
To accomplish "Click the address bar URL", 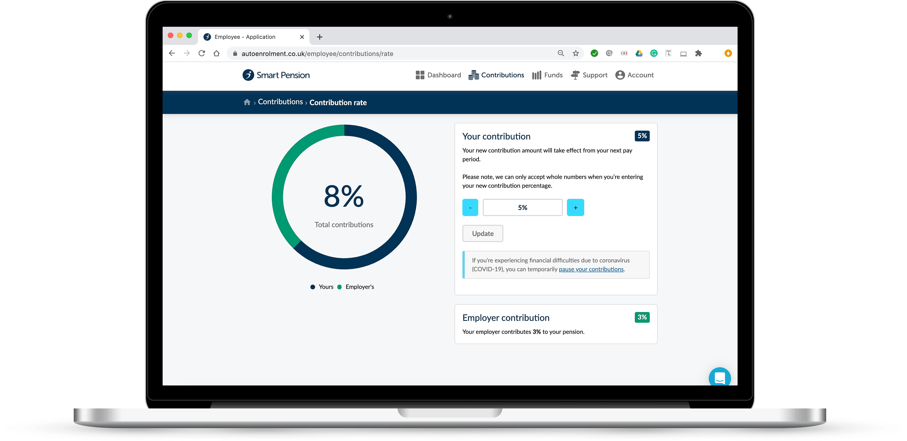I will click(317, 54).
